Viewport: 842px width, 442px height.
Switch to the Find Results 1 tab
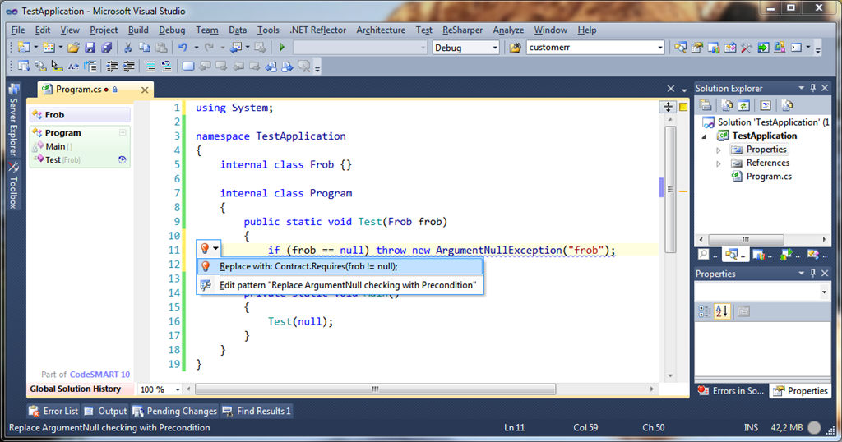click(257, 411)
